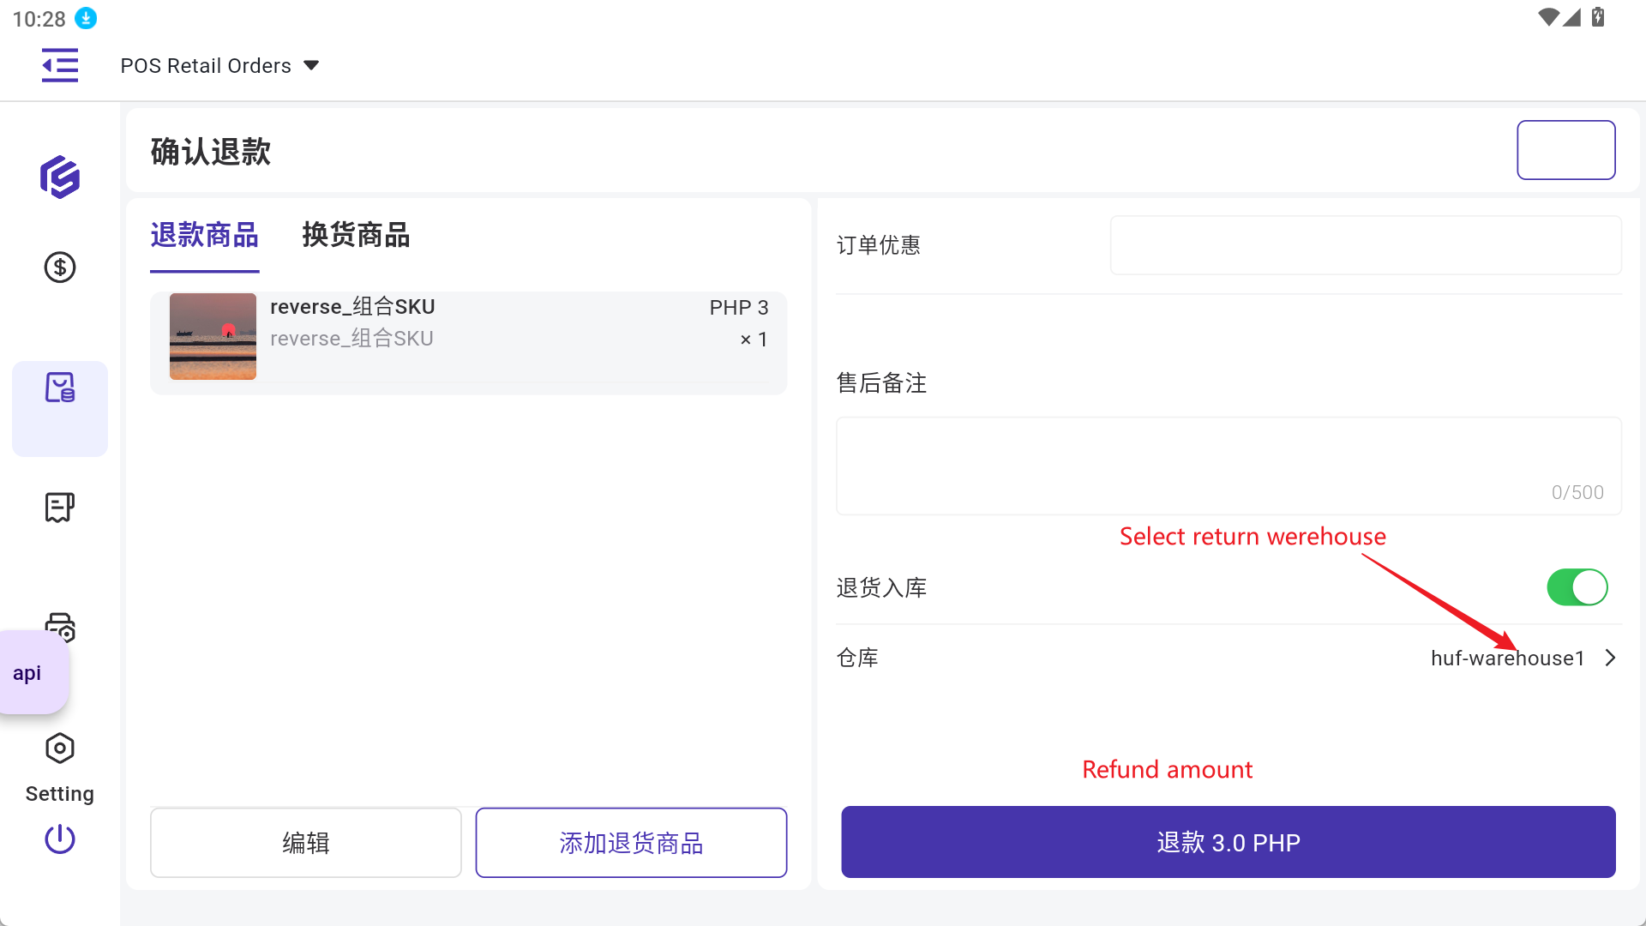Image resolution: width=1646 pixels, height=926 pixels.
Task: Tap the floating api badge
Action: 27,673
